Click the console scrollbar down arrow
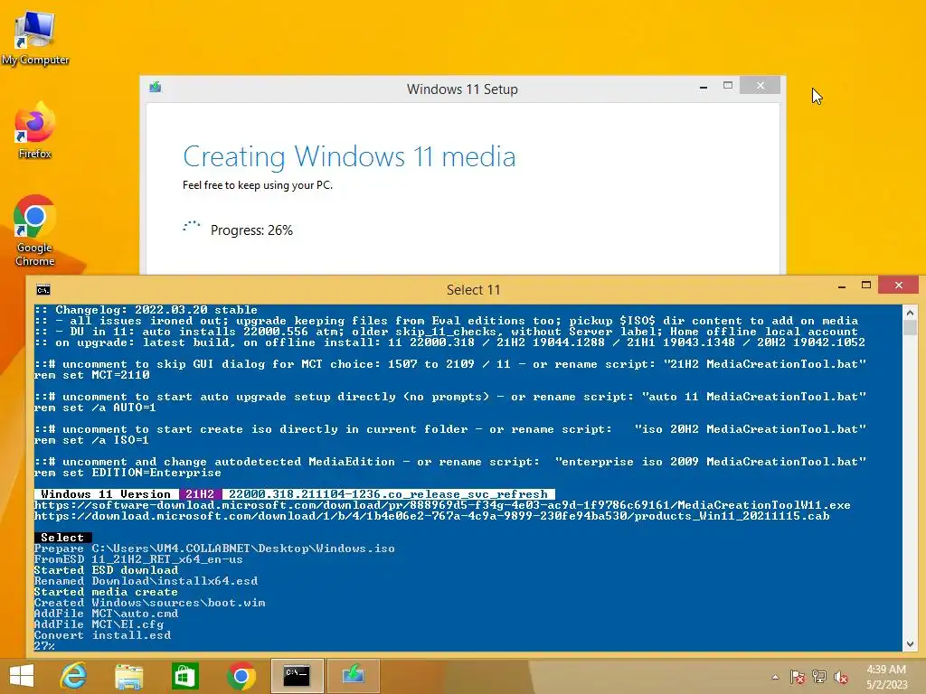Image resolution: width=926 pixels, height=694 pixels. (910, 643)
